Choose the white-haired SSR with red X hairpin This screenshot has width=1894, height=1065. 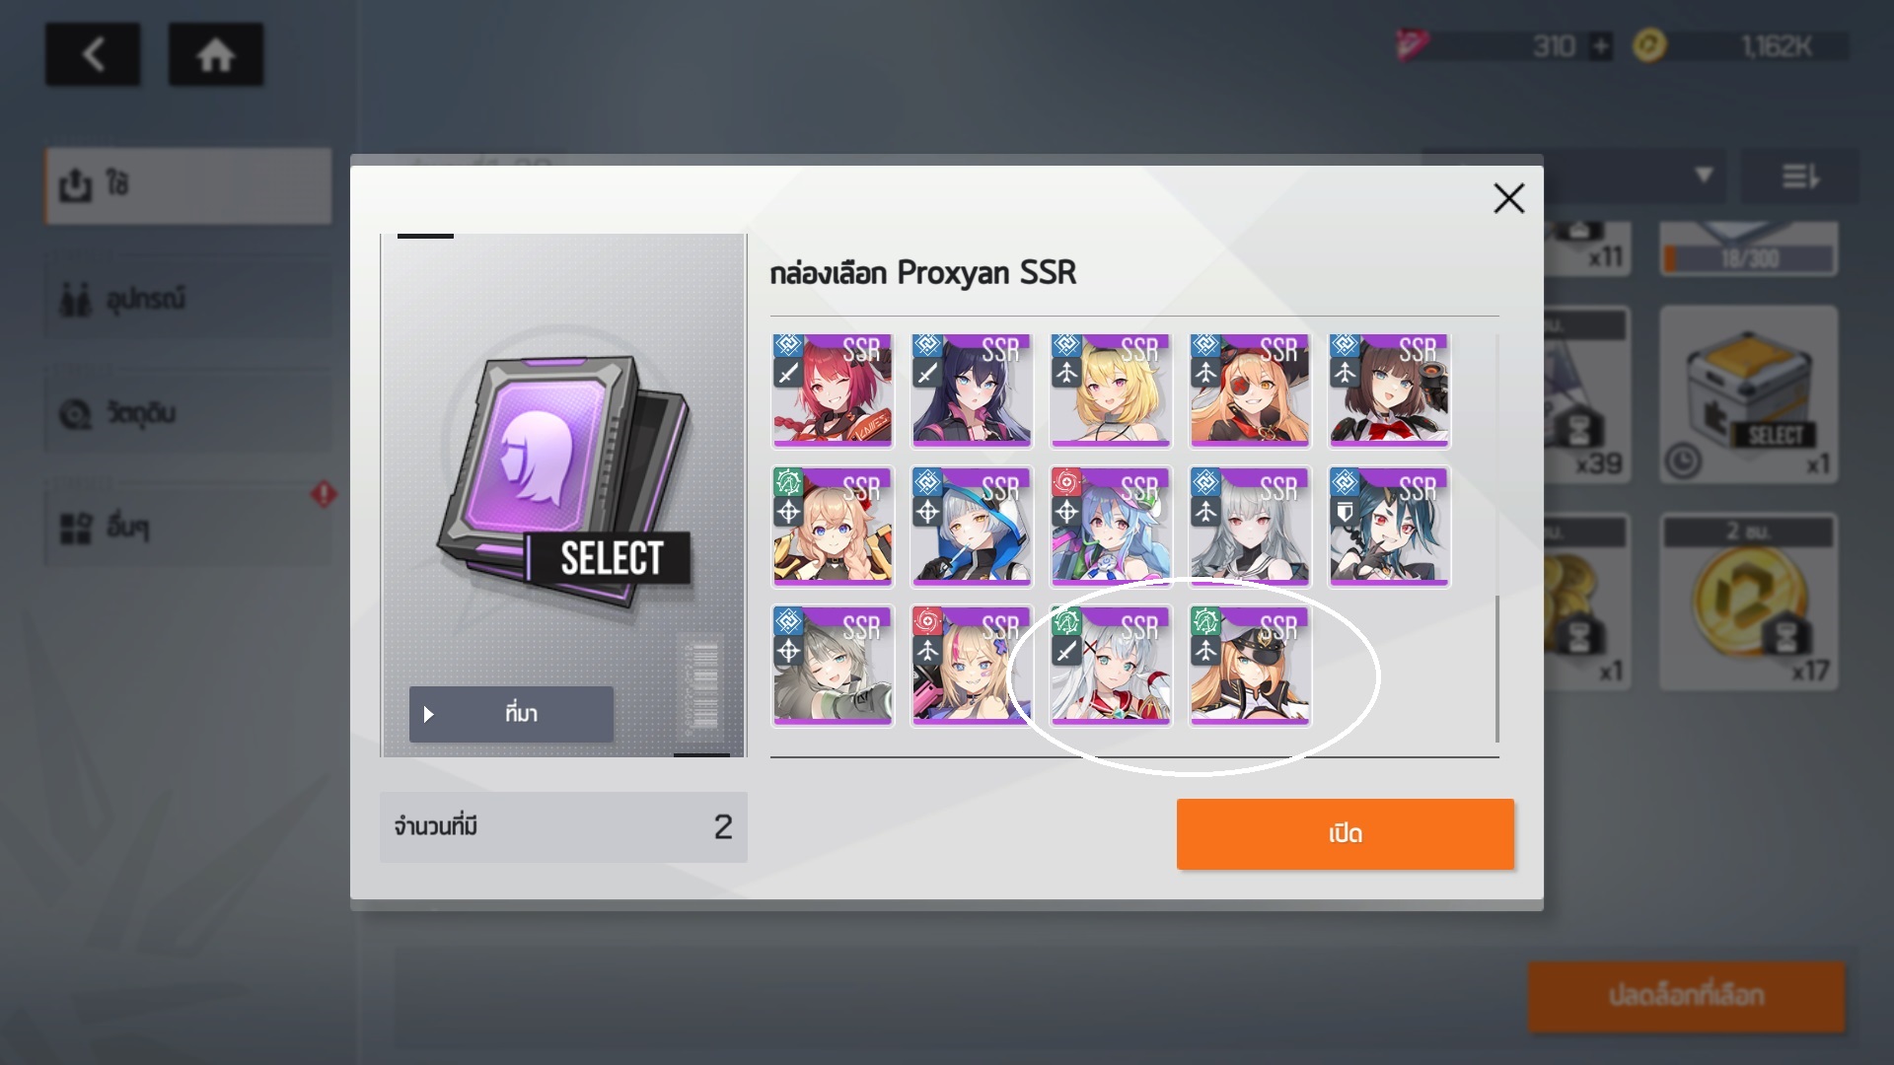point(1111,666)
